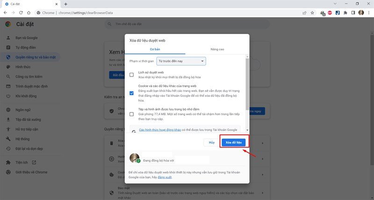Click the browser back arrow icon
Viewport: 374px width, 200px height.
[x=6, y=13]
